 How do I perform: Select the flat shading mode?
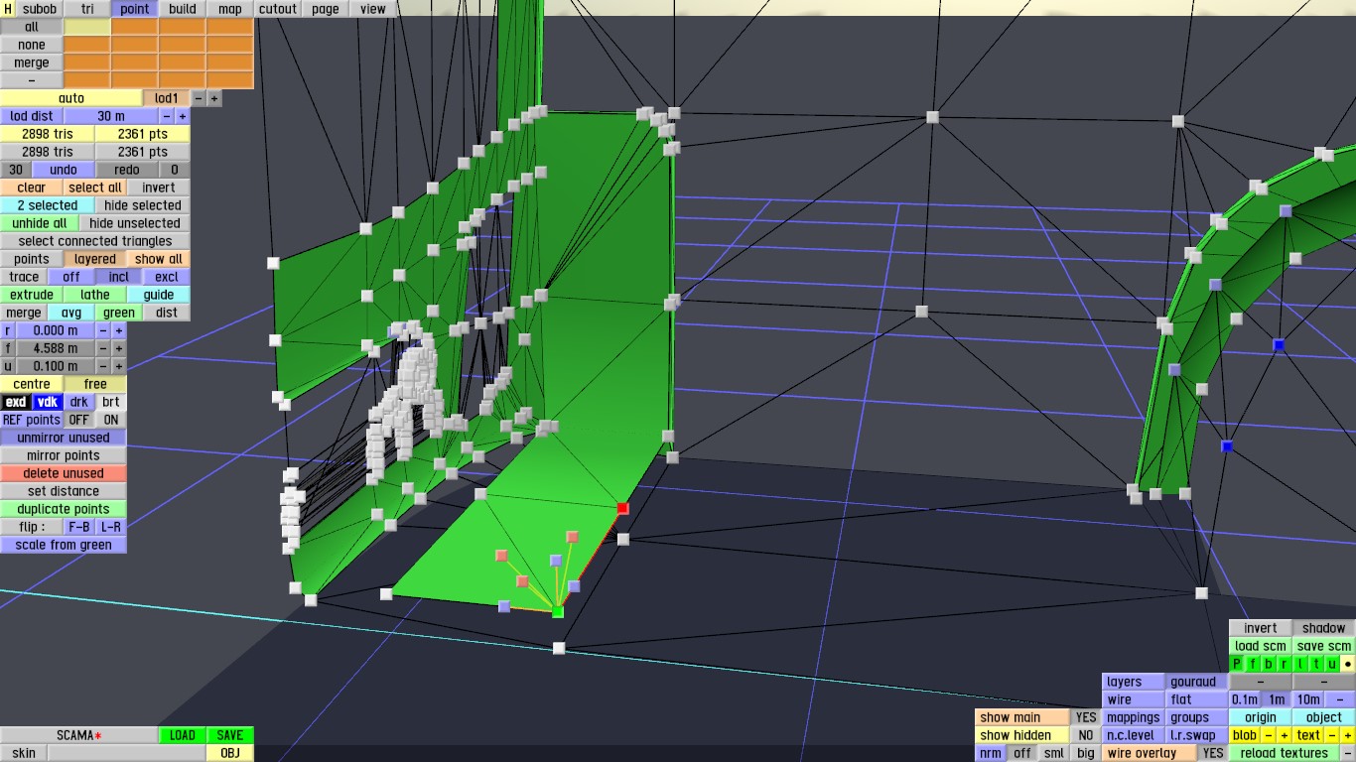tap(1197, 699)
